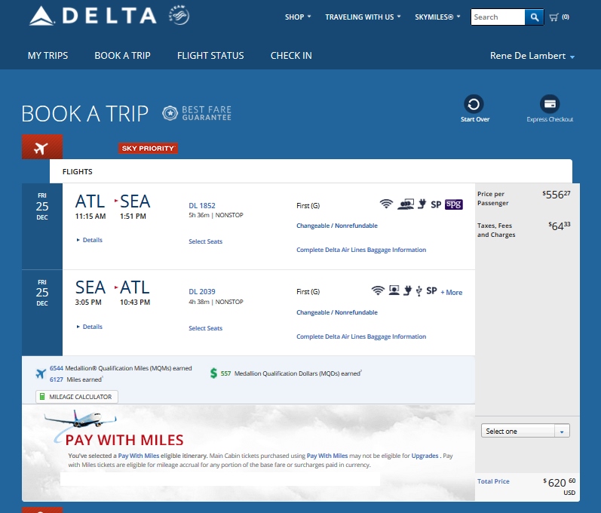601x513 pixels.
Task: Click the shopping cart icon
Action: tap(554, 17)
